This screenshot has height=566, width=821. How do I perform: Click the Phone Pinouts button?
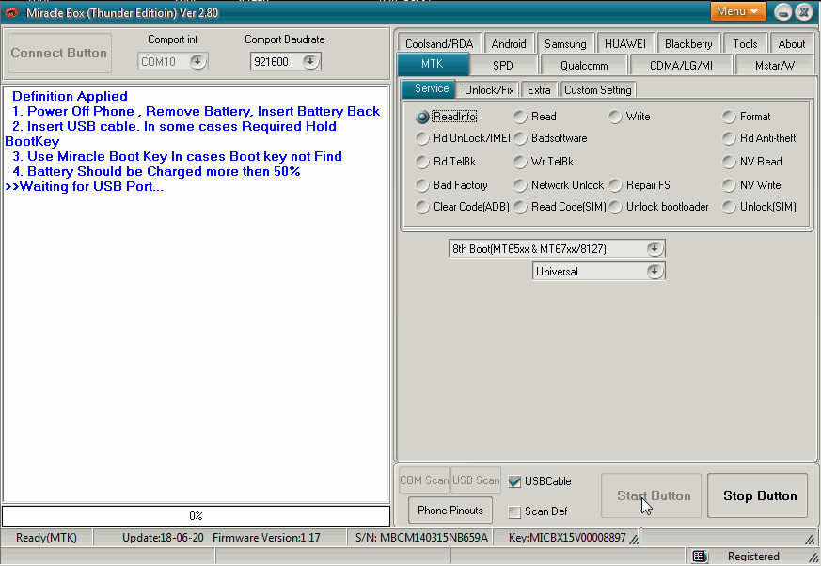pyautogui.click(x=450, y=510)
